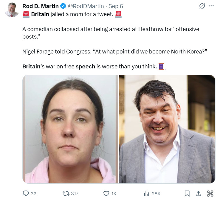Click the 28K views count
220x201 pixels.
point(156,194)
